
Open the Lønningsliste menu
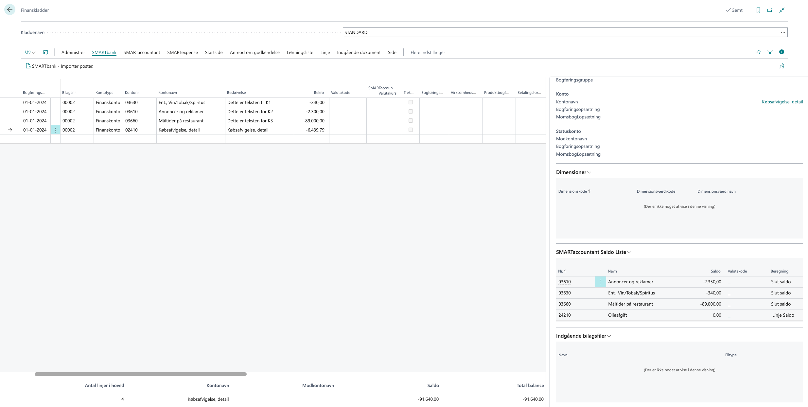pos(300,52)
